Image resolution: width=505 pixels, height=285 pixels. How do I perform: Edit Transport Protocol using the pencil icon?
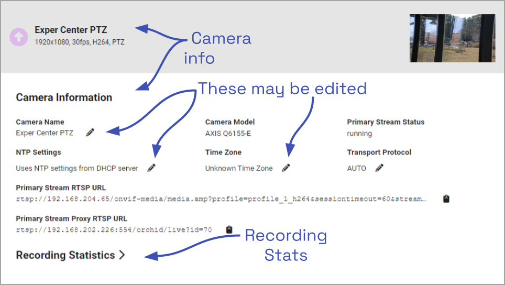click(x=379, y=168)
